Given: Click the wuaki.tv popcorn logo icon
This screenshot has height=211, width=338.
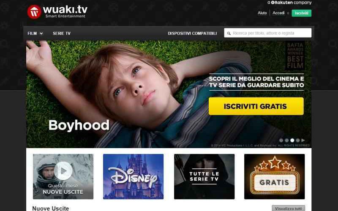Looking at the screenshot, I should coord(34,12).
